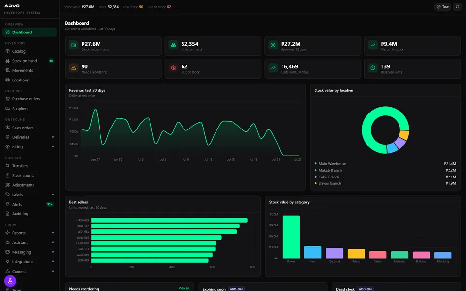This screenshot has height=291, width=466.
Task: Click the Power category bar
Action: coord(291,237)
